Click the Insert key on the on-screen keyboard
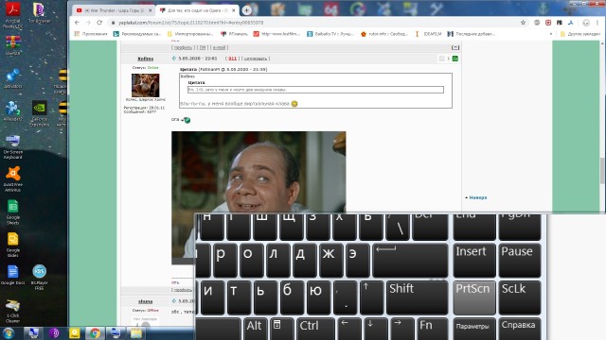 473,261
